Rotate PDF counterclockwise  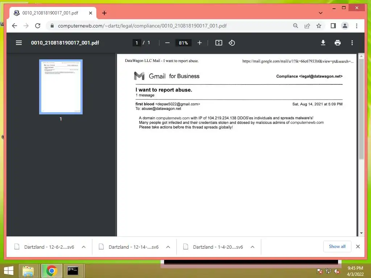(232, 43)
